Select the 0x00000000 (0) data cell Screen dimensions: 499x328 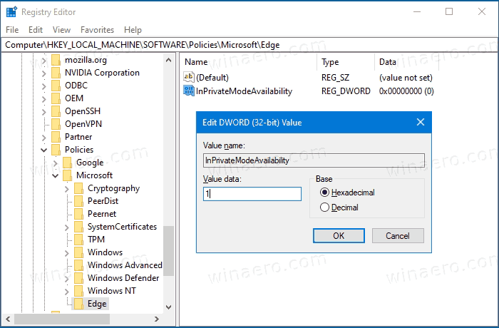[x=406, y=91]
